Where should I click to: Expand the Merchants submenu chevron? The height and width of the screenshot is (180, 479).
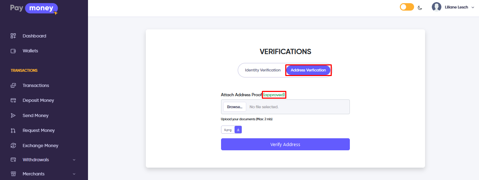pos(74,174)
